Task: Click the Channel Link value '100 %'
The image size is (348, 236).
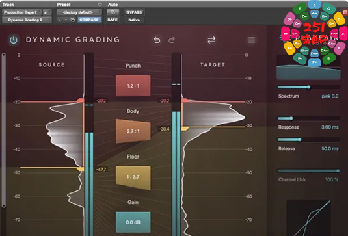Action: tap(332, 179)
